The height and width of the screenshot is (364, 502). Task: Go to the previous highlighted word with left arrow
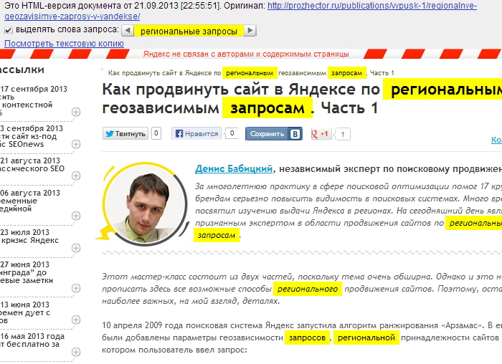tap(128, 31)
